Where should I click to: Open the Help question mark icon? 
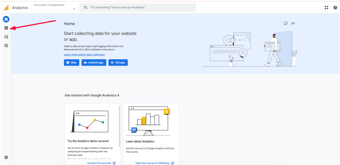pyautogui.click(x=335, y=7)
